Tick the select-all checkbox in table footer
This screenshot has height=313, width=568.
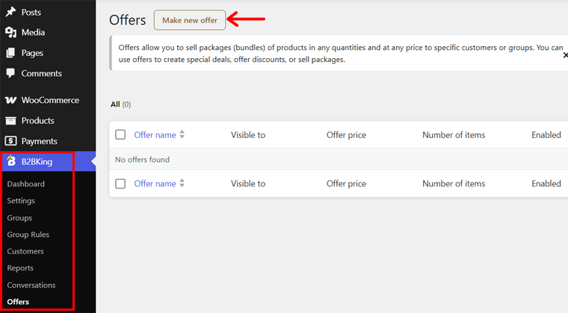[x=120, y=183]
